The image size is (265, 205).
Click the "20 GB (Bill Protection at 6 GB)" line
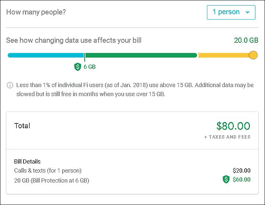coord(52,180)
